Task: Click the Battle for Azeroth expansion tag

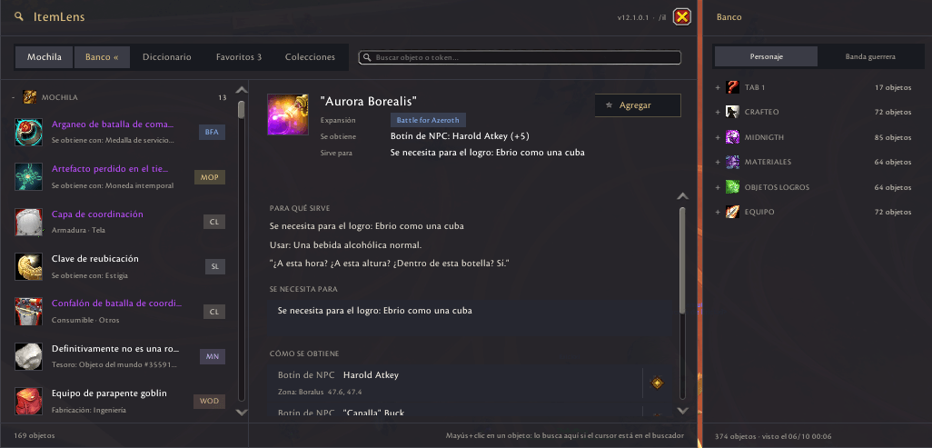Action: [428, 120]
